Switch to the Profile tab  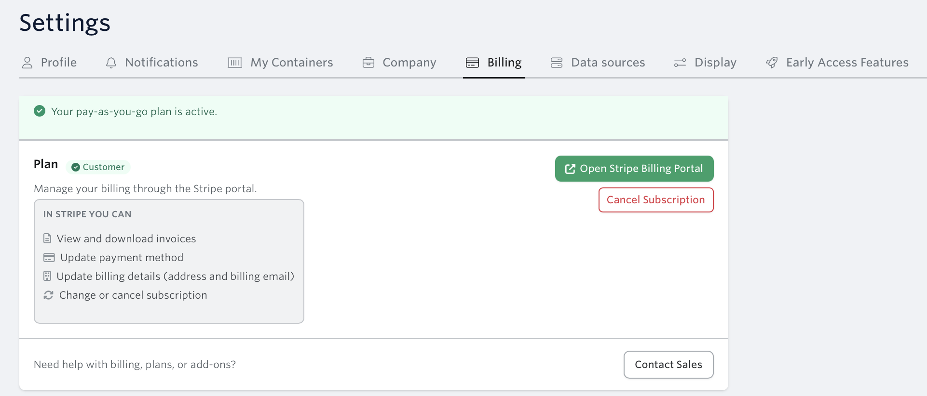pos(49,63)
